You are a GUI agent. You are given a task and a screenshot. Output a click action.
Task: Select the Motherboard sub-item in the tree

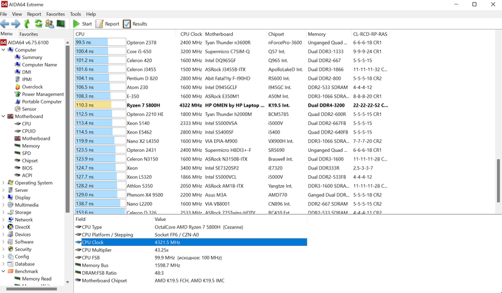click(x=32, y=138)
